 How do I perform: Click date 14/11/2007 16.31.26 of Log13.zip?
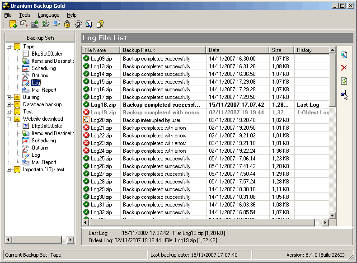[x=232, y=66]
